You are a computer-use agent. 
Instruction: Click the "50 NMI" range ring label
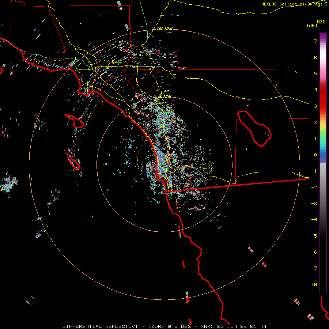point(164,97)
